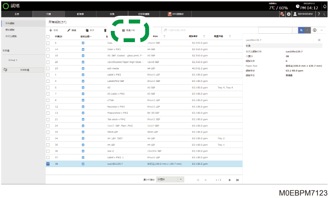Check the box for the A3 row with Tray 4
The width and height of the screenshot is (329, 198).
48,88
